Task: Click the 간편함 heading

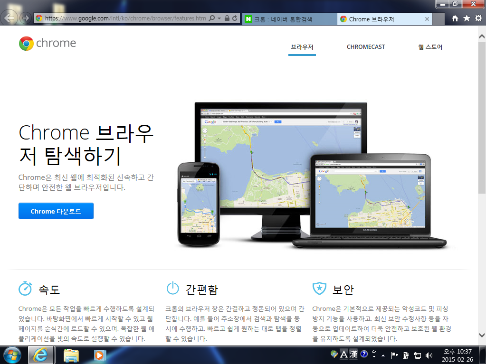Action: click(x=202, y=289)
